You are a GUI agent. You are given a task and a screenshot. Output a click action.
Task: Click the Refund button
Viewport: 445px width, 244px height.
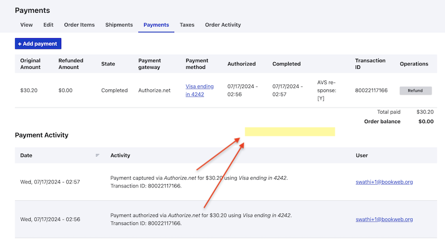click(x=416, y=90)
